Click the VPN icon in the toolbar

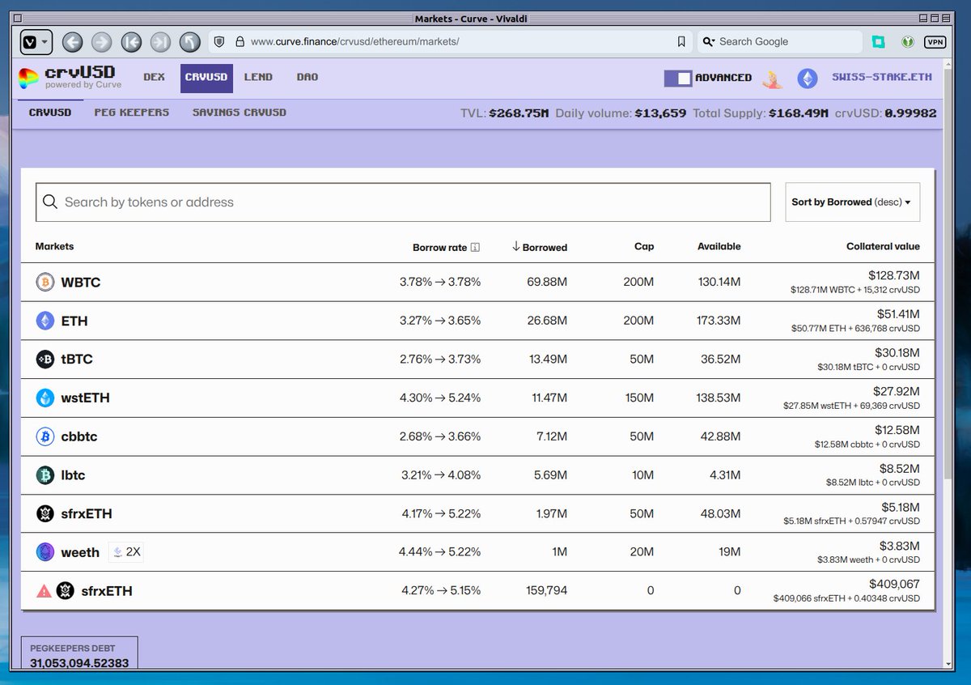(x=935, y=41)
